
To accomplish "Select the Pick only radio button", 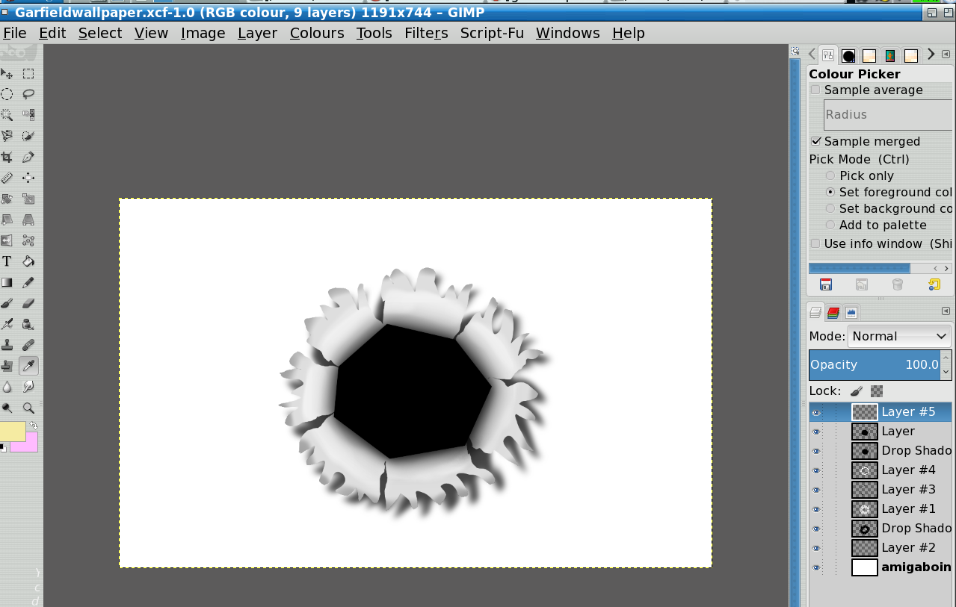I will tap(830, 175).
